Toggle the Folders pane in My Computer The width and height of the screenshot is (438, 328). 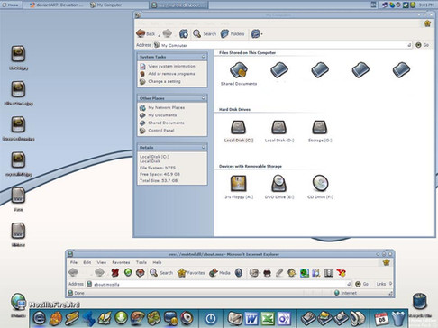click(x=233, y=33)
